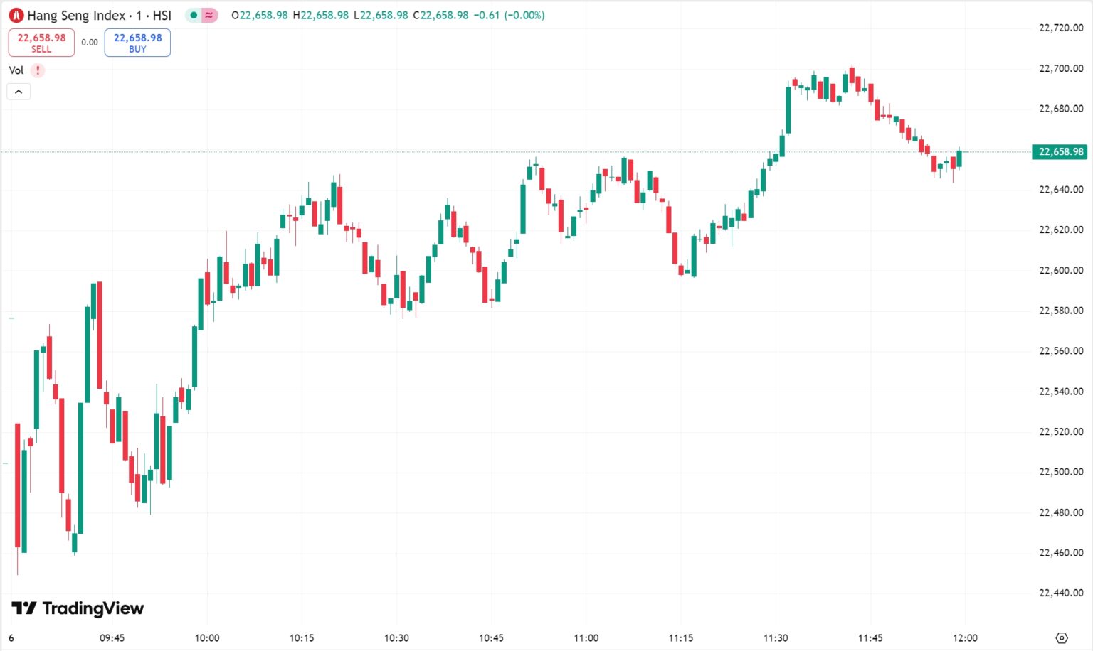This screenshot has width=1093, height=651.
Task: Click the 22,440.00 price scale label
Action: coord(1061,593)
